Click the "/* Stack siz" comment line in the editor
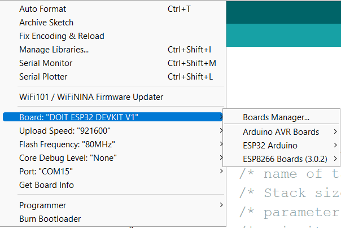This screenshot has width=341, height=228. (x=290, y=193)
